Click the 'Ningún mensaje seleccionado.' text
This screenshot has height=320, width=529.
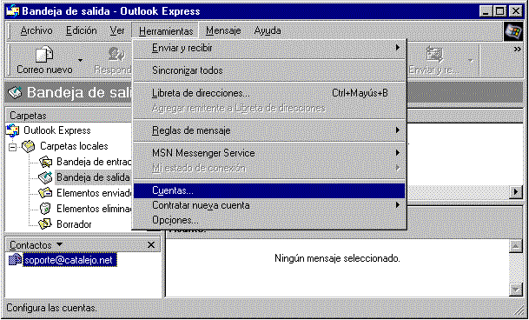pos(337,259)
